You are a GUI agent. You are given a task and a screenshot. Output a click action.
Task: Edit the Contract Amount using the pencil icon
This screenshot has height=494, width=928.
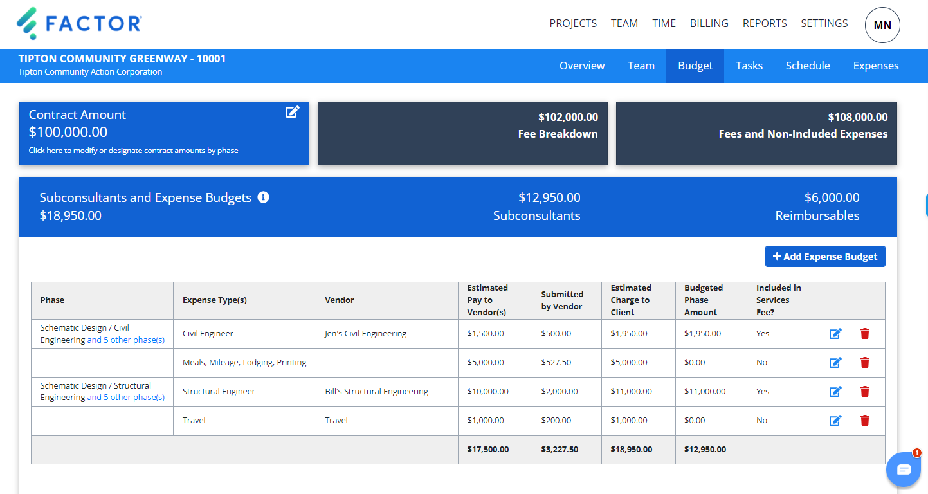tap(293, 111)
